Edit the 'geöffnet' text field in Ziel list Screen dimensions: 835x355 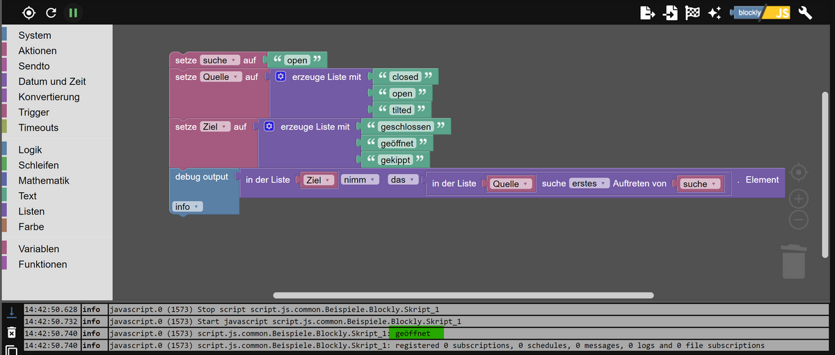397,143
